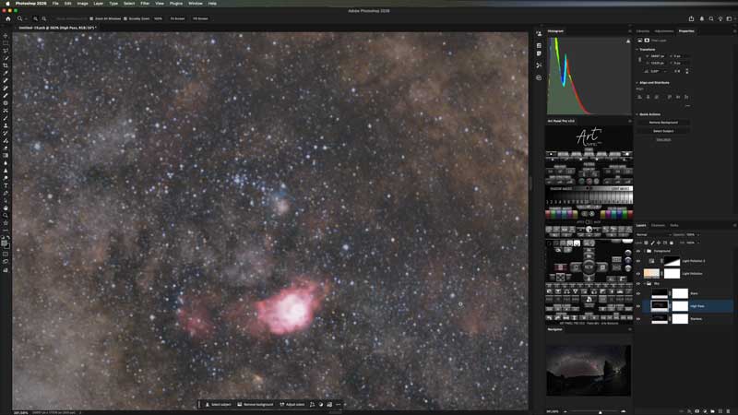Open the Filter menu
738x415 pixels.
click(x=145, y=4)
